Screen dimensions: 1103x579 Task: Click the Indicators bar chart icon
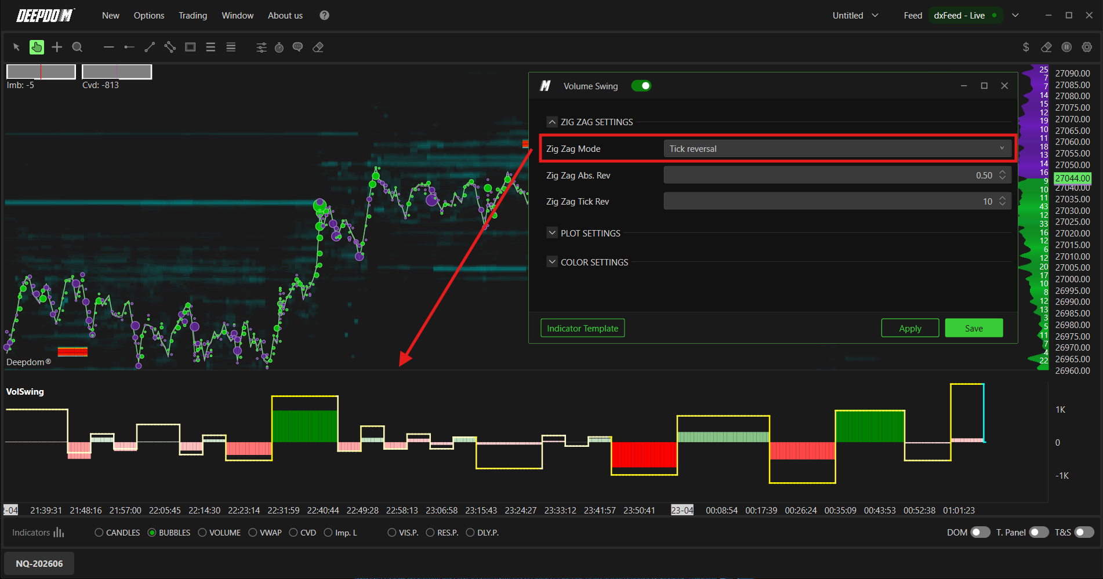pos(59,532)
